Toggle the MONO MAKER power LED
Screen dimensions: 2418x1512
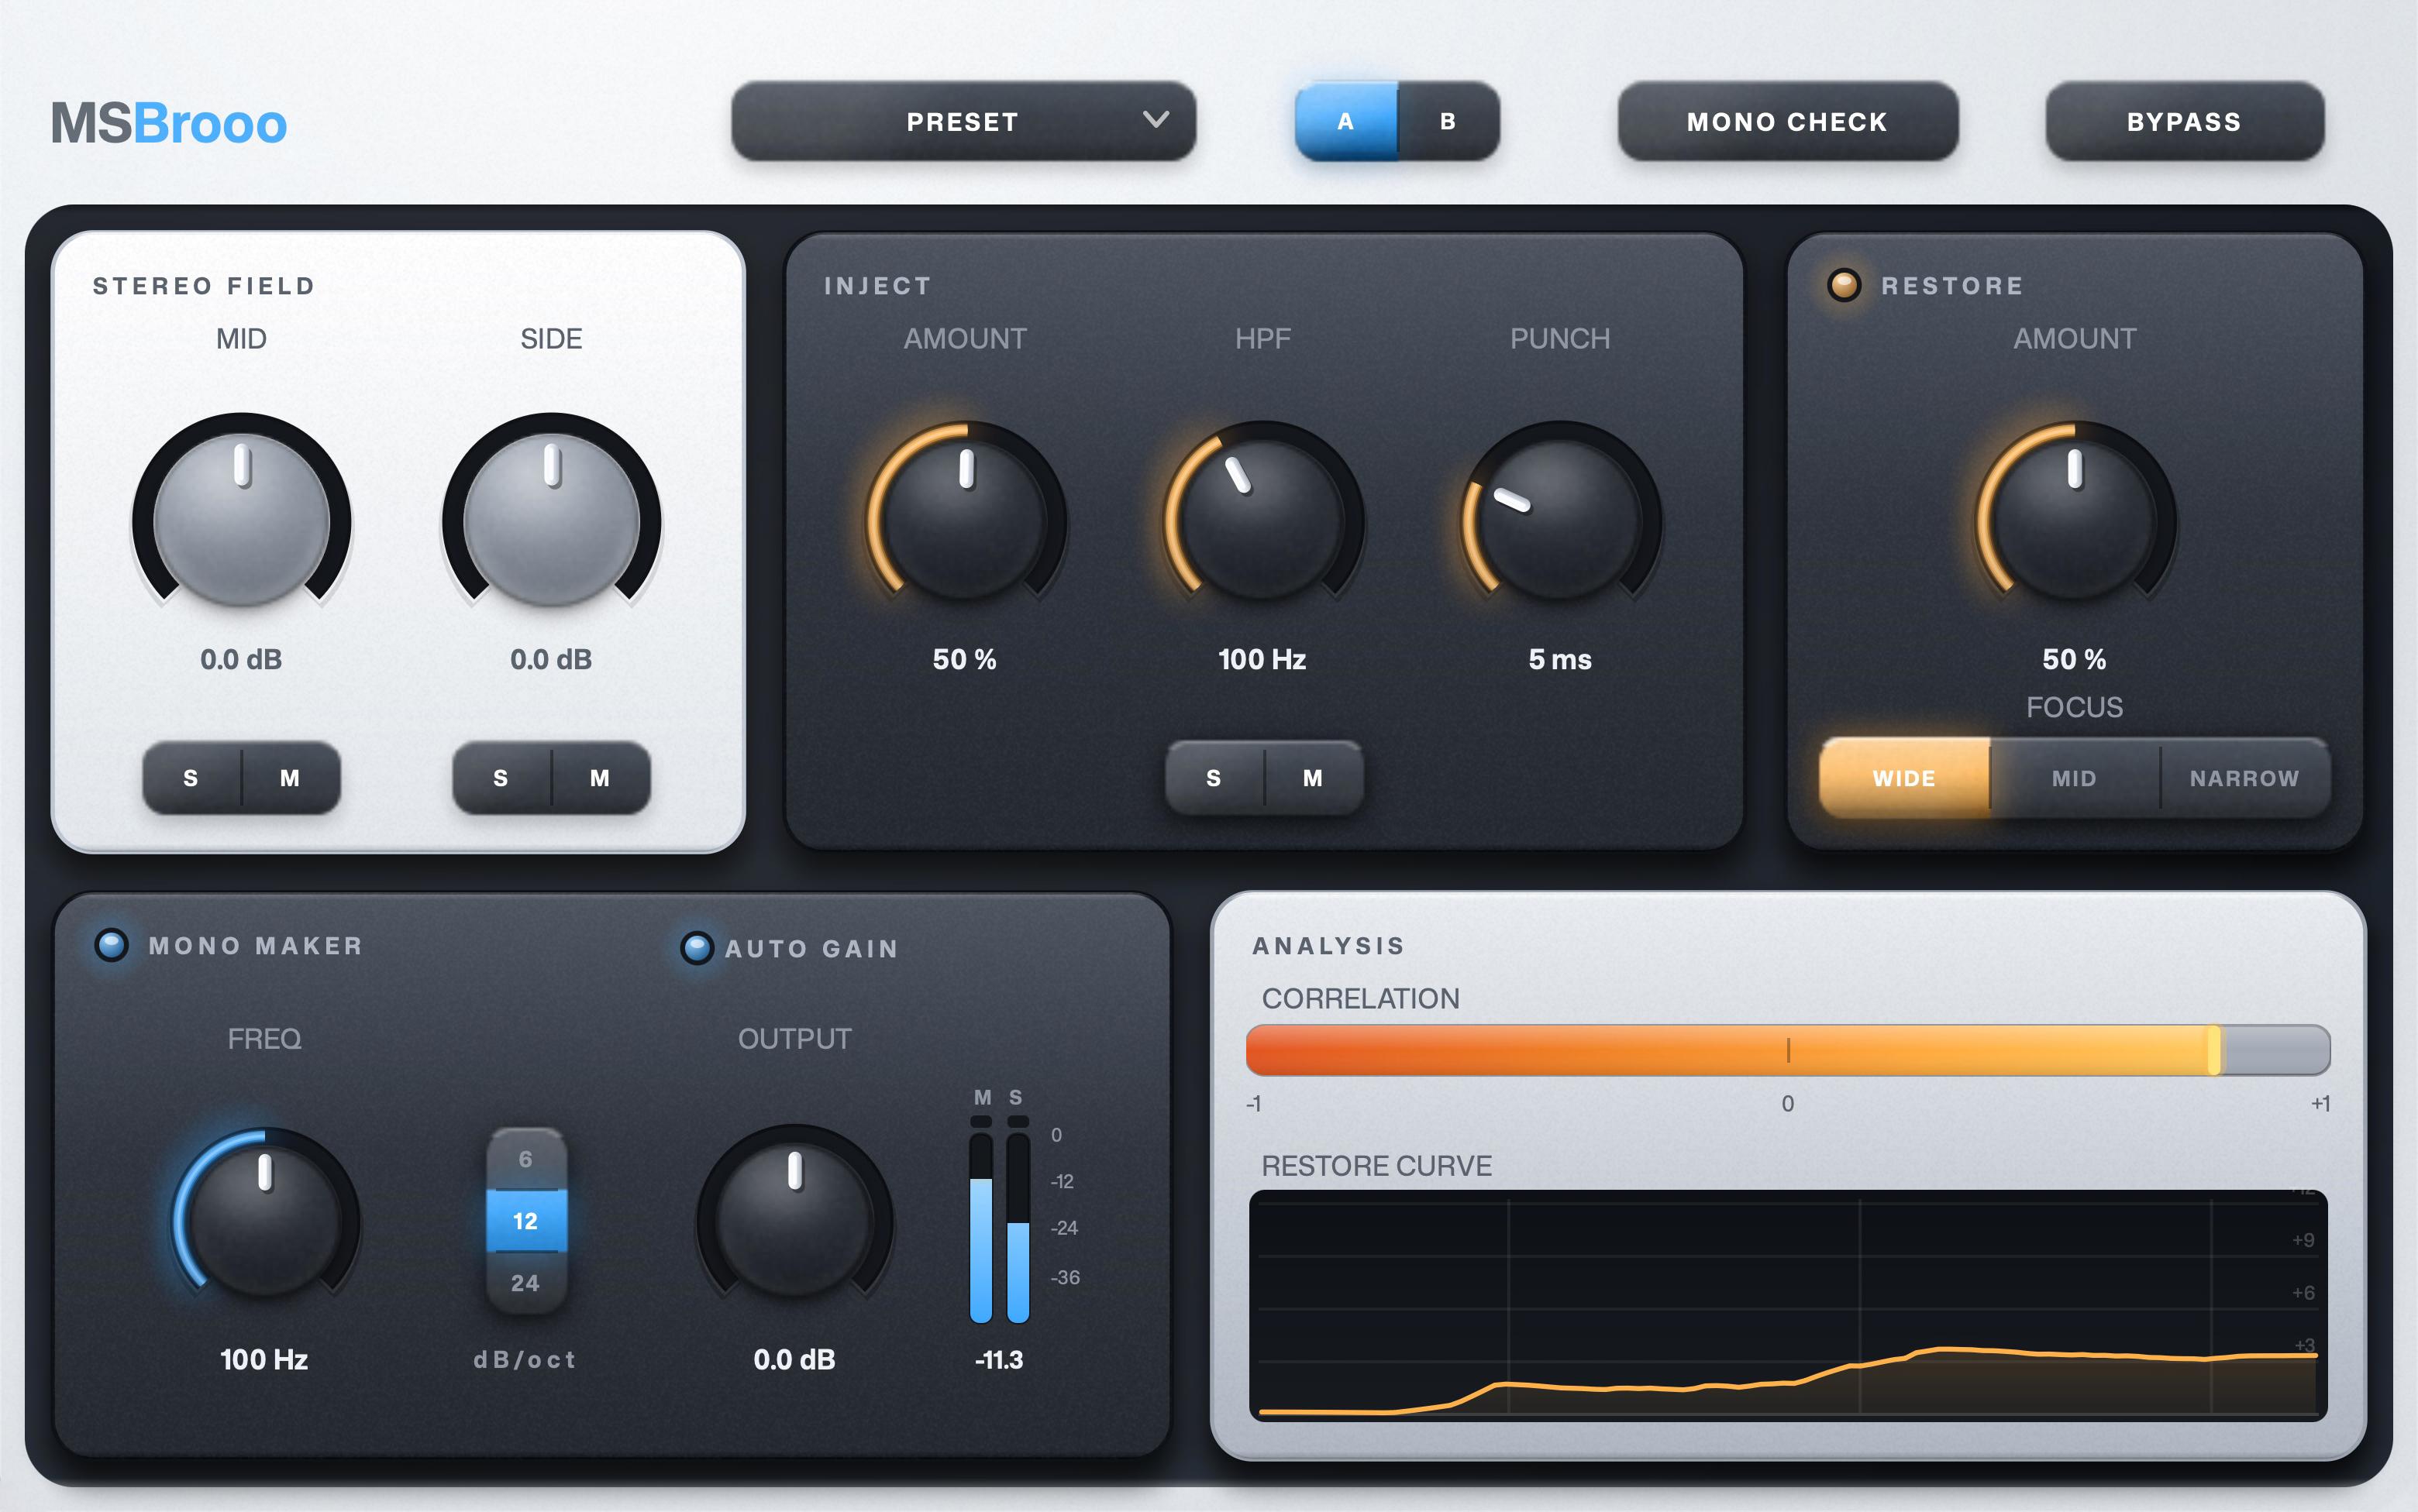[x=111, y=945]
